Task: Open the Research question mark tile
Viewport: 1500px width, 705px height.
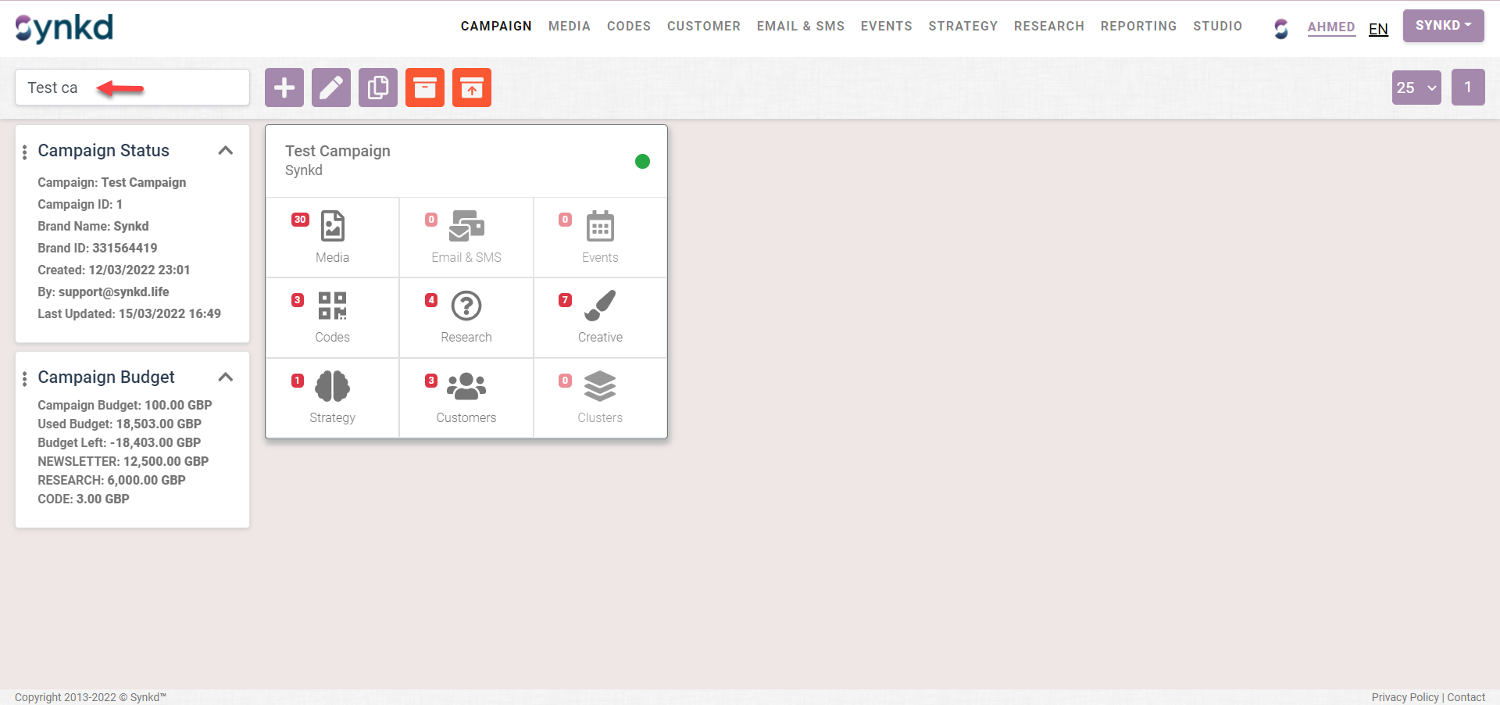Action: (466, 317)
